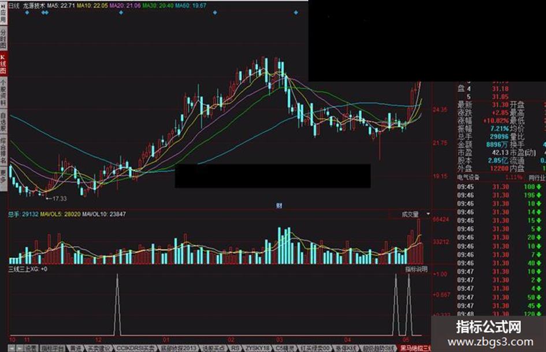Image resolution: width=546 pixels, height=352 pixels.
Task: Click the trade row with volume 196
Action: click(499, 195)
